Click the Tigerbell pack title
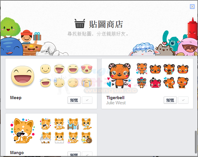Image resolution: width=198 pixels, height=157 pixels. [115, 98]
